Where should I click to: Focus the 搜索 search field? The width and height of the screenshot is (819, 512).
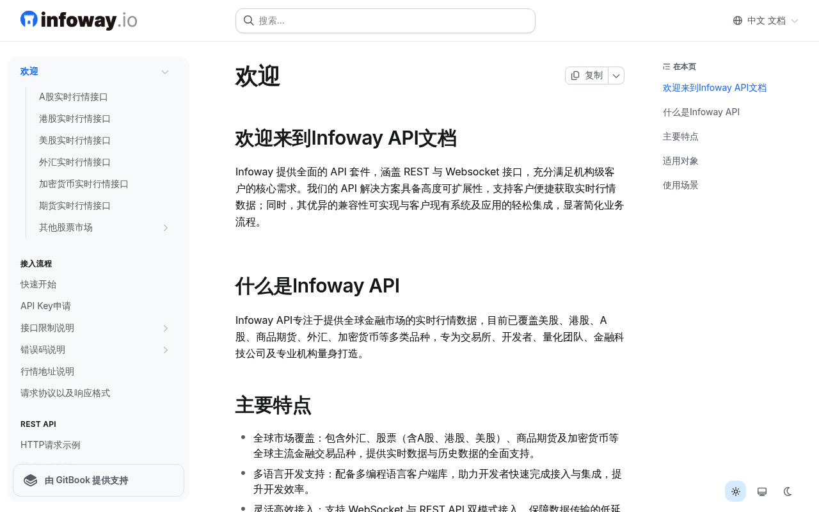(x=385, y=20)
